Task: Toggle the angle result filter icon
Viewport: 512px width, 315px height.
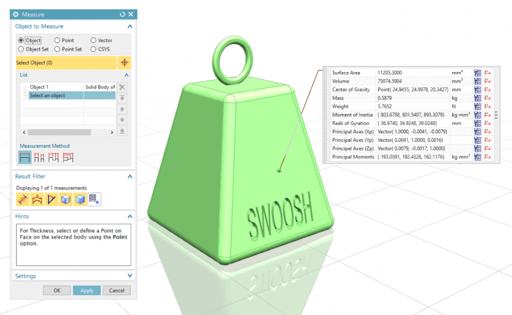Action: click(x=51, y=199)
